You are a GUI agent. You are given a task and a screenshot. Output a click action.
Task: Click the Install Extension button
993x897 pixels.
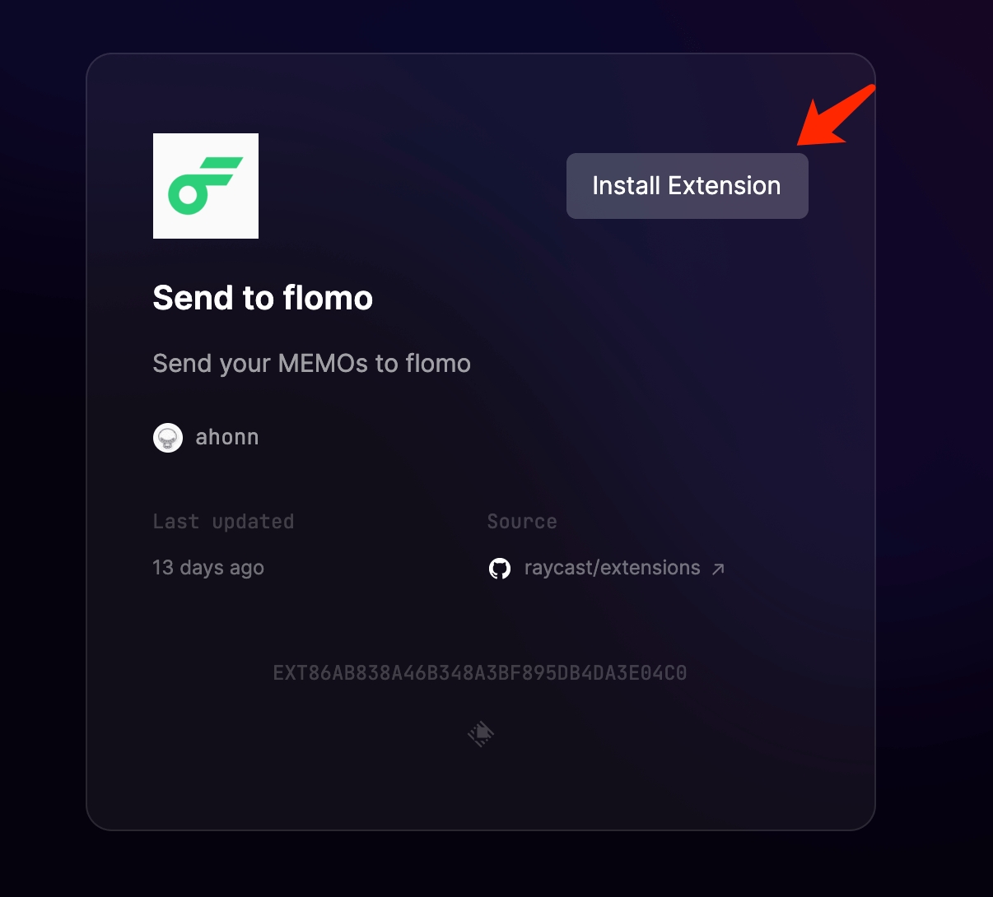tap(687, 186)
